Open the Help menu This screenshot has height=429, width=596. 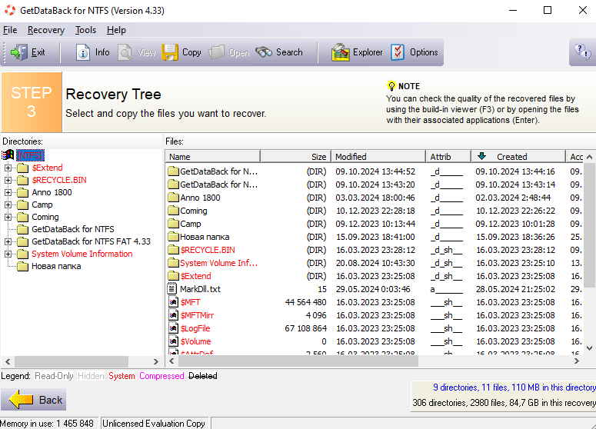(116, 30)
